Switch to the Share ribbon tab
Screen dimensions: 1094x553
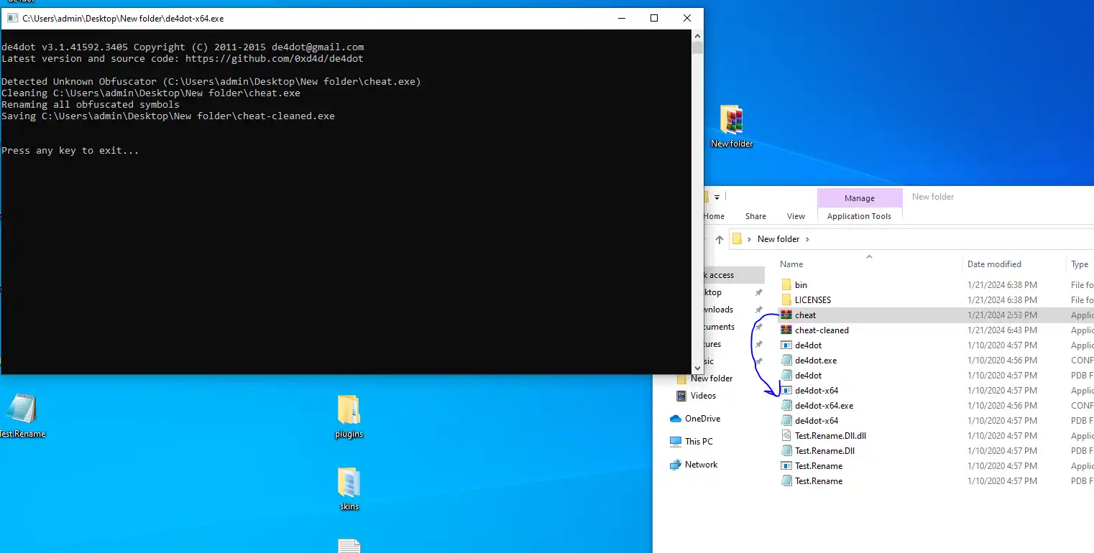[x=755, y=216]
